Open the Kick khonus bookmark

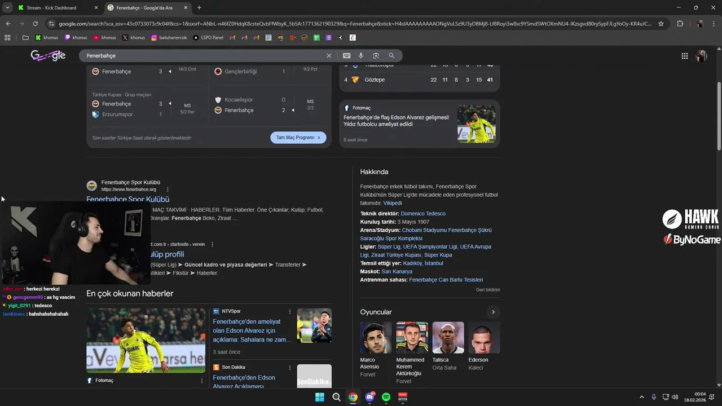pyautogui.click(x=47, y=38)
